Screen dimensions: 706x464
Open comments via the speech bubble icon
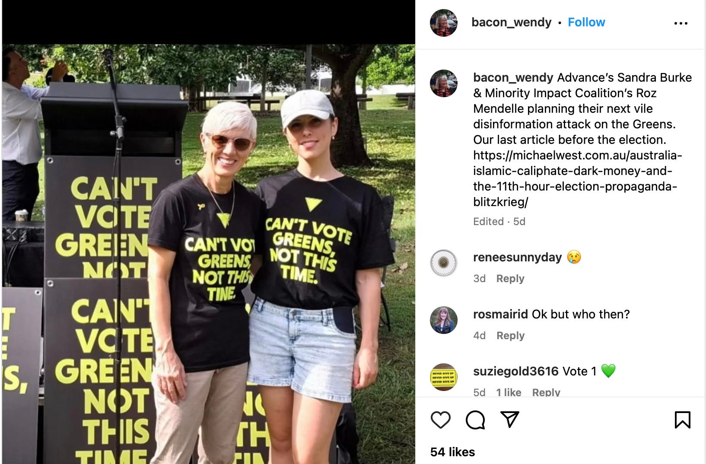pos(475,420)
